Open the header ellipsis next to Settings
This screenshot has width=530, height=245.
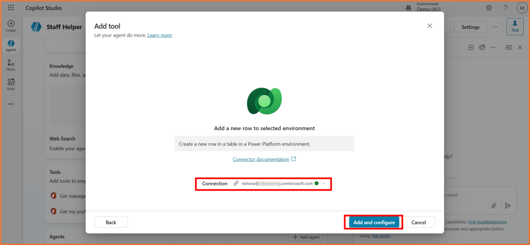(x=495, y=27)
